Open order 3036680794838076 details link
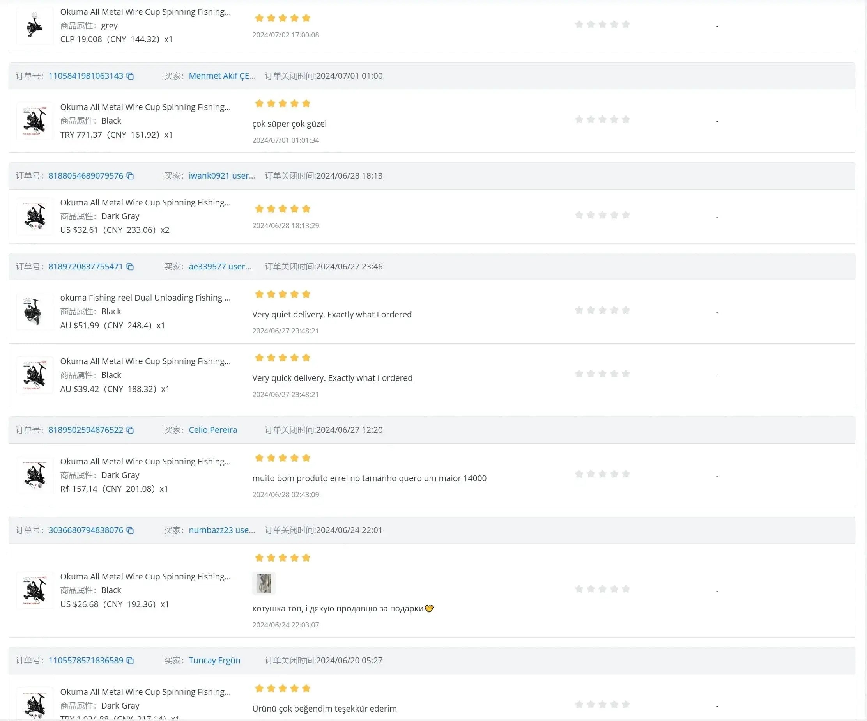This screenshot has width=867, height=721. pyautogui.click(x=85, y=530)
